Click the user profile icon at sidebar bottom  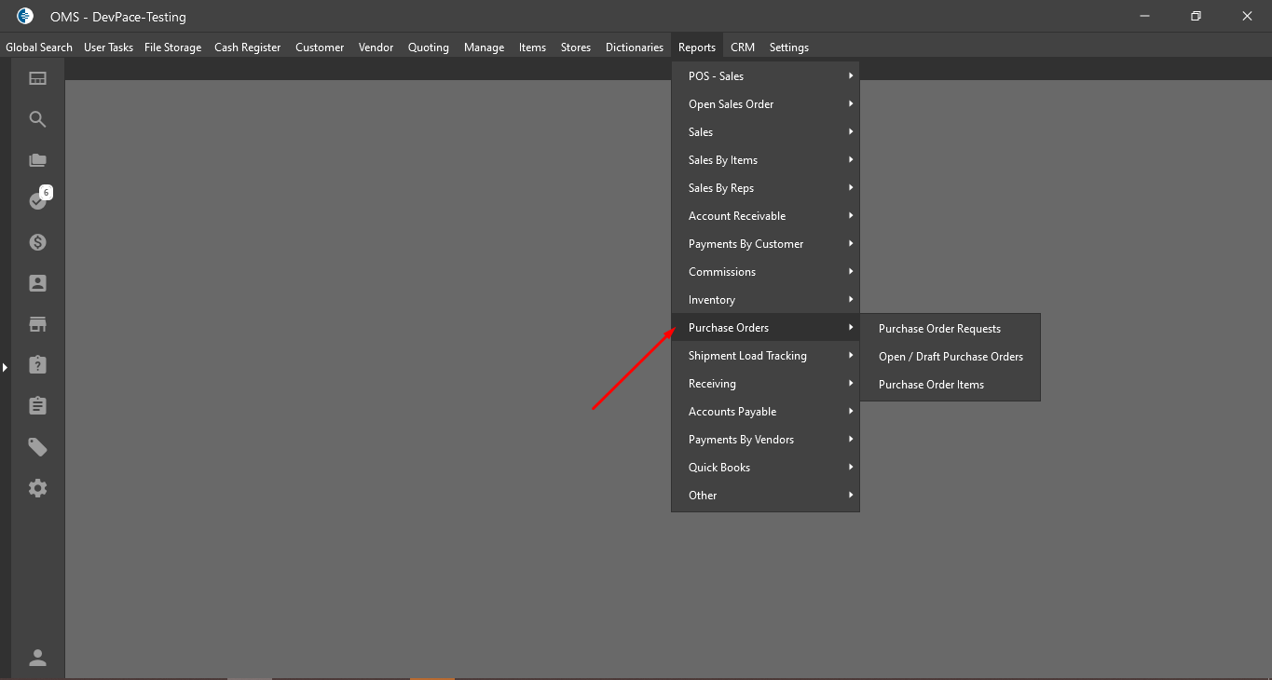(37, 658)
